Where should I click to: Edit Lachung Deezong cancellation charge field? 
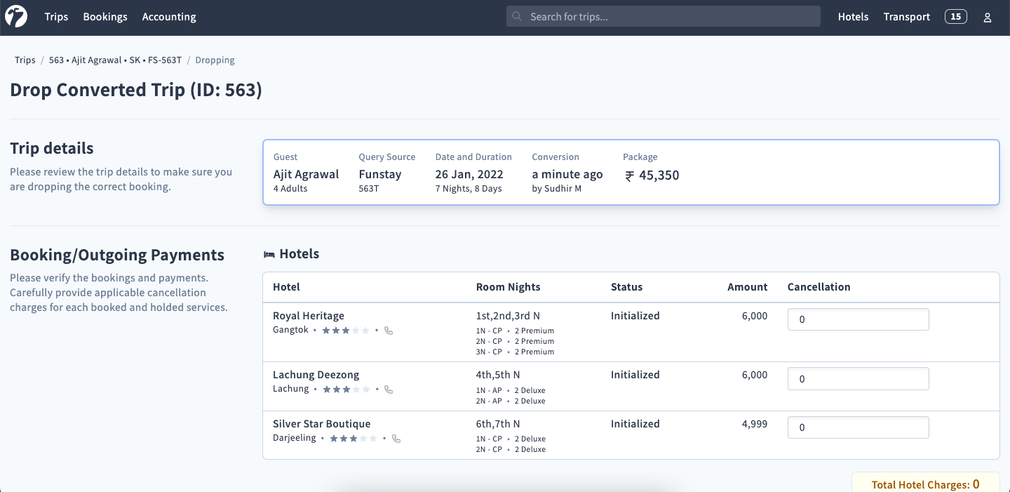click(x=858, y=379)
